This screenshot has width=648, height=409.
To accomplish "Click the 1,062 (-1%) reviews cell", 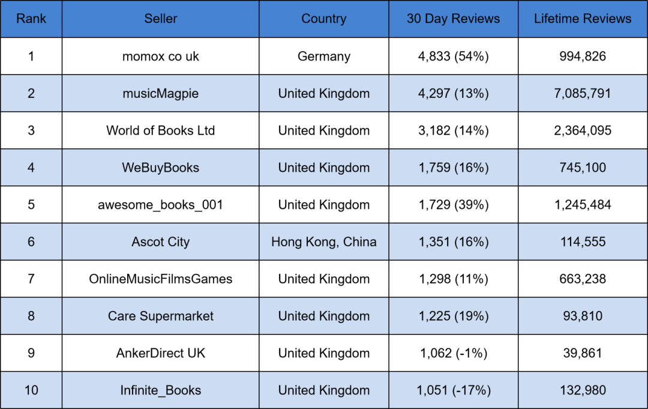I will click(454, 353).
